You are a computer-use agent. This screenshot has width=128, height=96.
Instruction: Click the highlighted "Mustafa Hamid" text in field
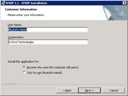click(x=18, y=30)
